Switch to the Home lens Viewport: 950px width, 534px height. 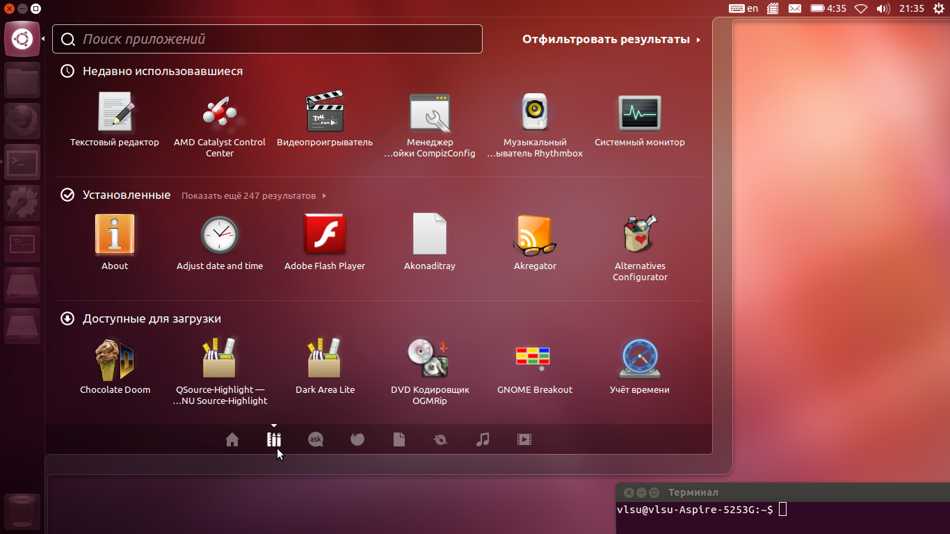232,439
